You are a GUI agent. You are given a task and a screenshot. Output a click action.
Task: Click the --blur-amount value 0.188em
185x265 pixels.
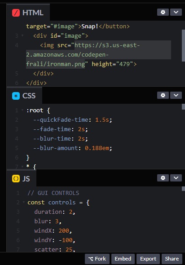(x=97, y=148)
